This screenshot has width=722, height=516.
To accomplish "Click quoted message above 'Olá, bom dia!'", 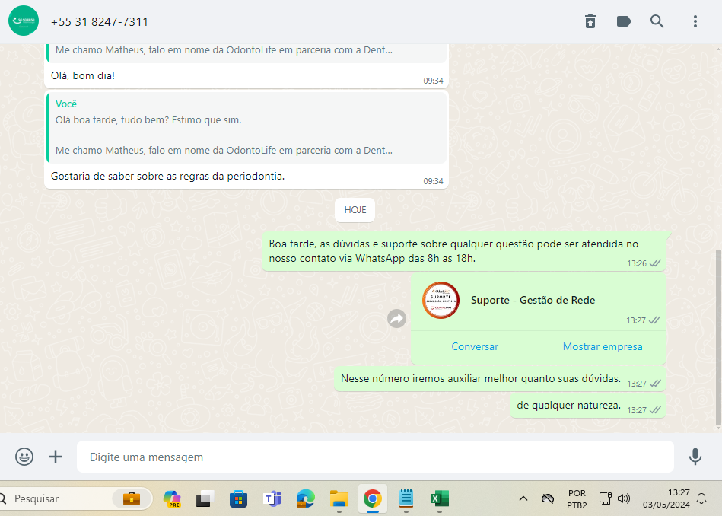I will pos(248,53).
